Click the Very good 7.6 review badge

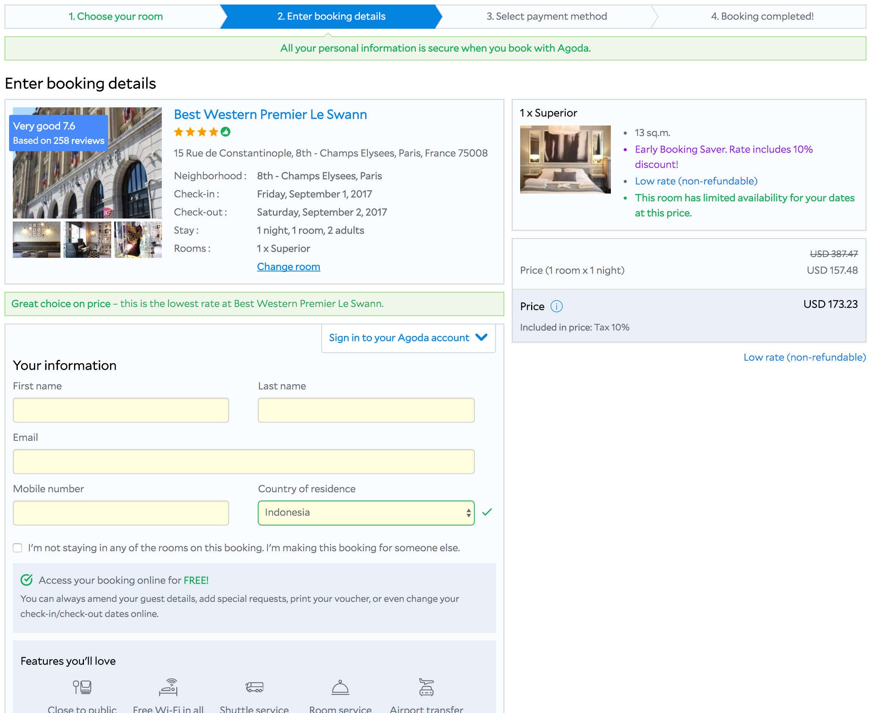coord(59,133)
